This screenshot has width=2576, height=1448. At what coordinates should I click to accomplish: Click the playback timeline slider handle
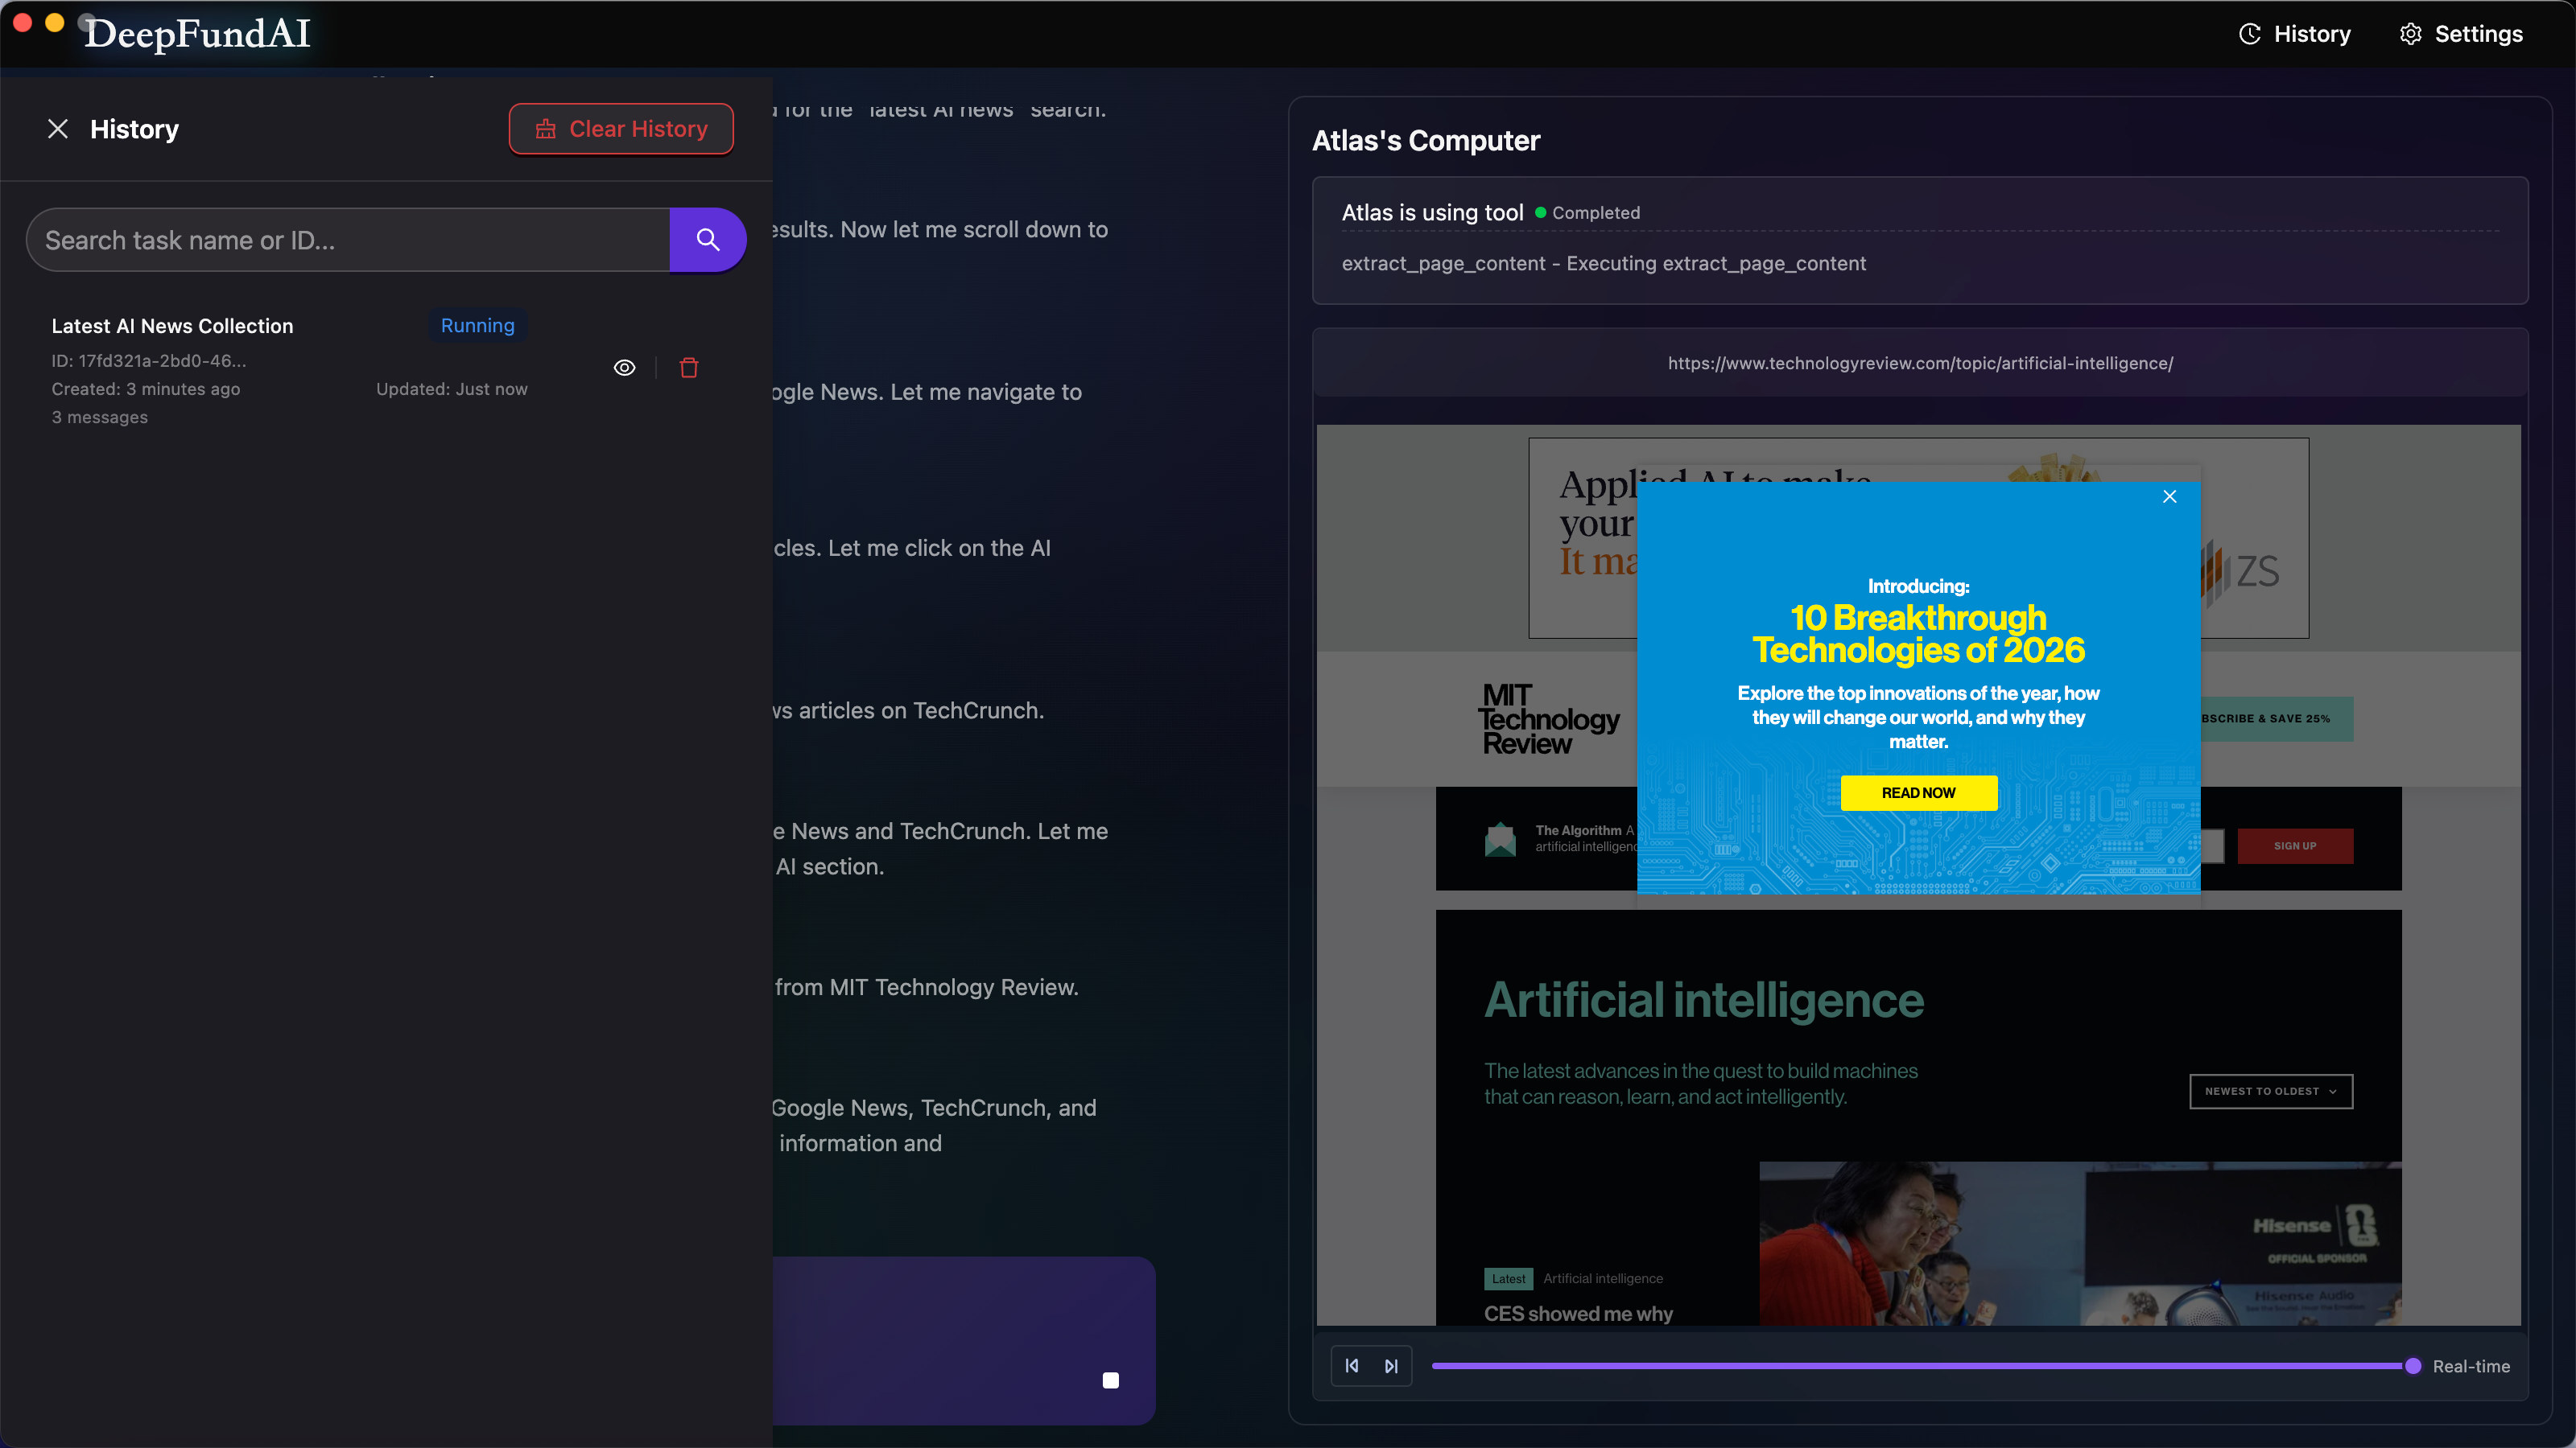point(2413,1366)
